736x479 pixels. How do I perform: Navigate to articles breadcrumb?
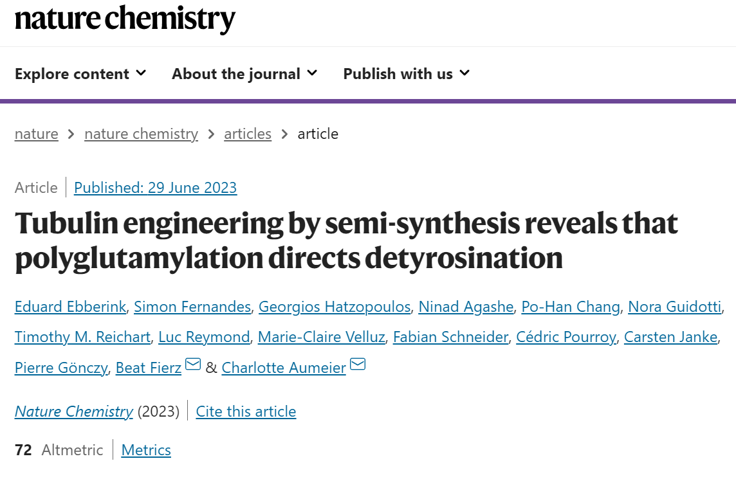coord(248,134)
